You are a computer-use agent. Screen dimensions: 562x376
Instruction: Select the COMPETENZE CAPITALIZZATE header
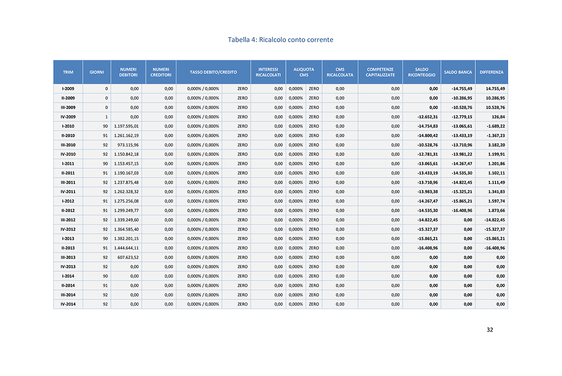point(380,72)
